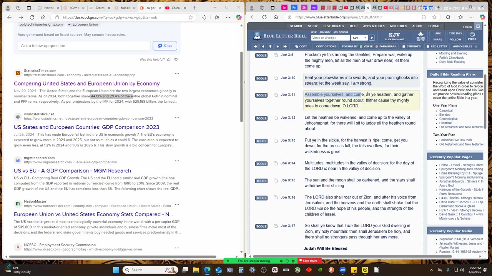Click the copy icon beside Joe 3:14
Image resolution: width=492 pixels, height=276 pixels.
[x=276, y=163]
